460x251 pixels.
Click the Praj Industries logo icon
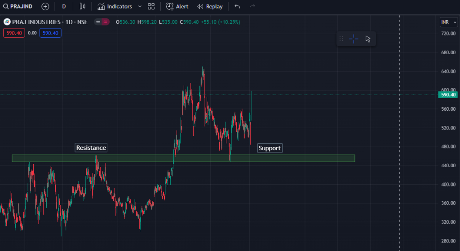[7, 22]
